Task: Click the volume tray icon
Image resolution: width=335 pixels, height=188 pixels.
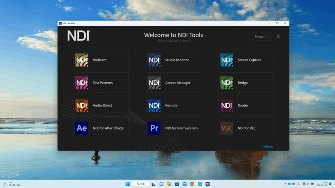Action: [x=308, y=184]
